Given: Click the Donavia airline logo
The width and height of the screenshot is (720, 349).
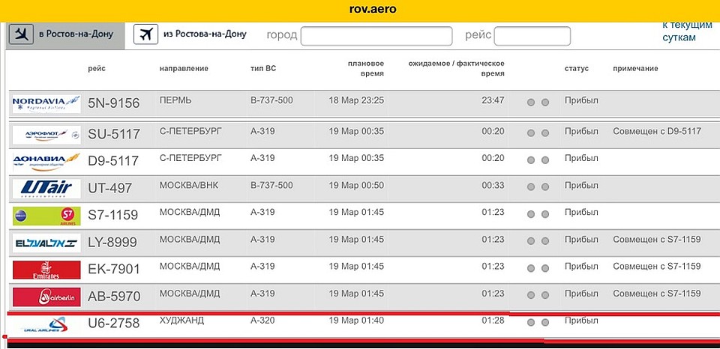Looking at the screenshot, I should tap(46, 162).
